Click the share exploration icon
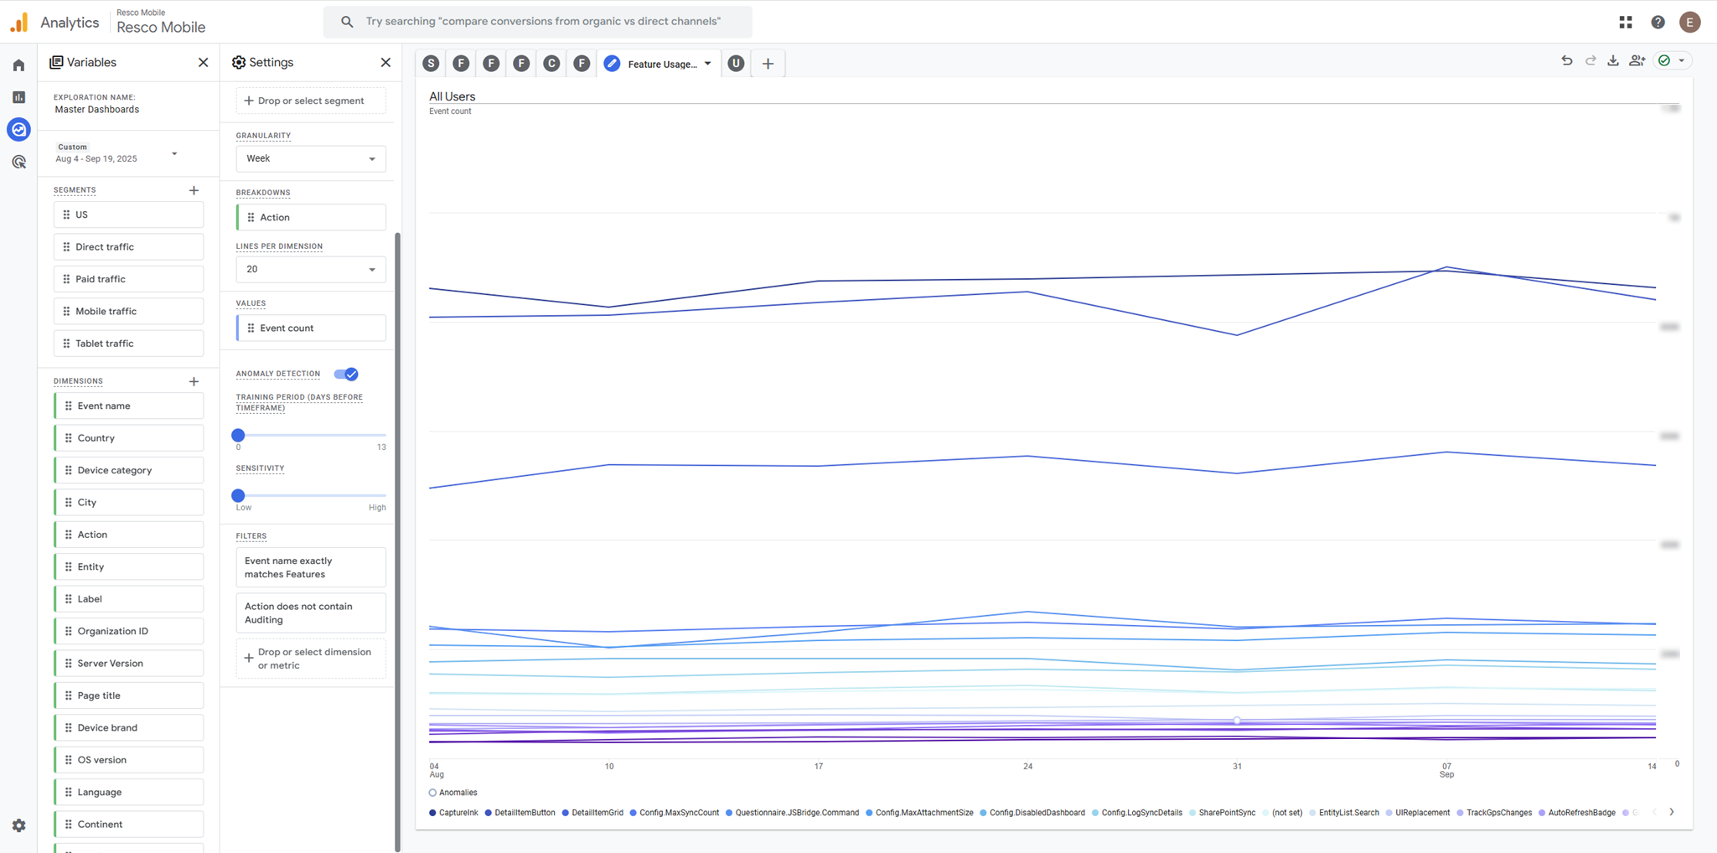 1637,60
